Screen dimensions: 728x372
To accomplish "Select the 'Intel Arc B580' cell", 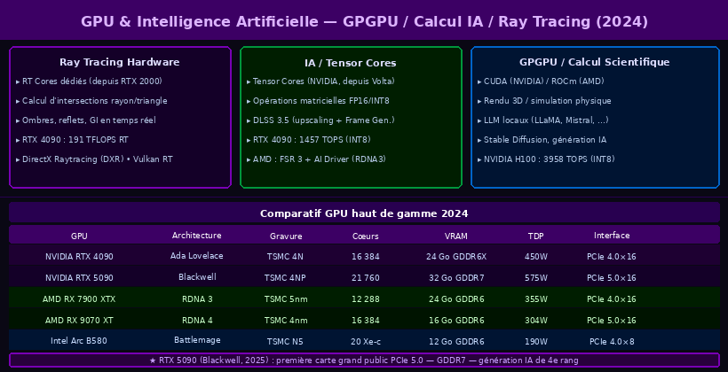I will 79,341.
